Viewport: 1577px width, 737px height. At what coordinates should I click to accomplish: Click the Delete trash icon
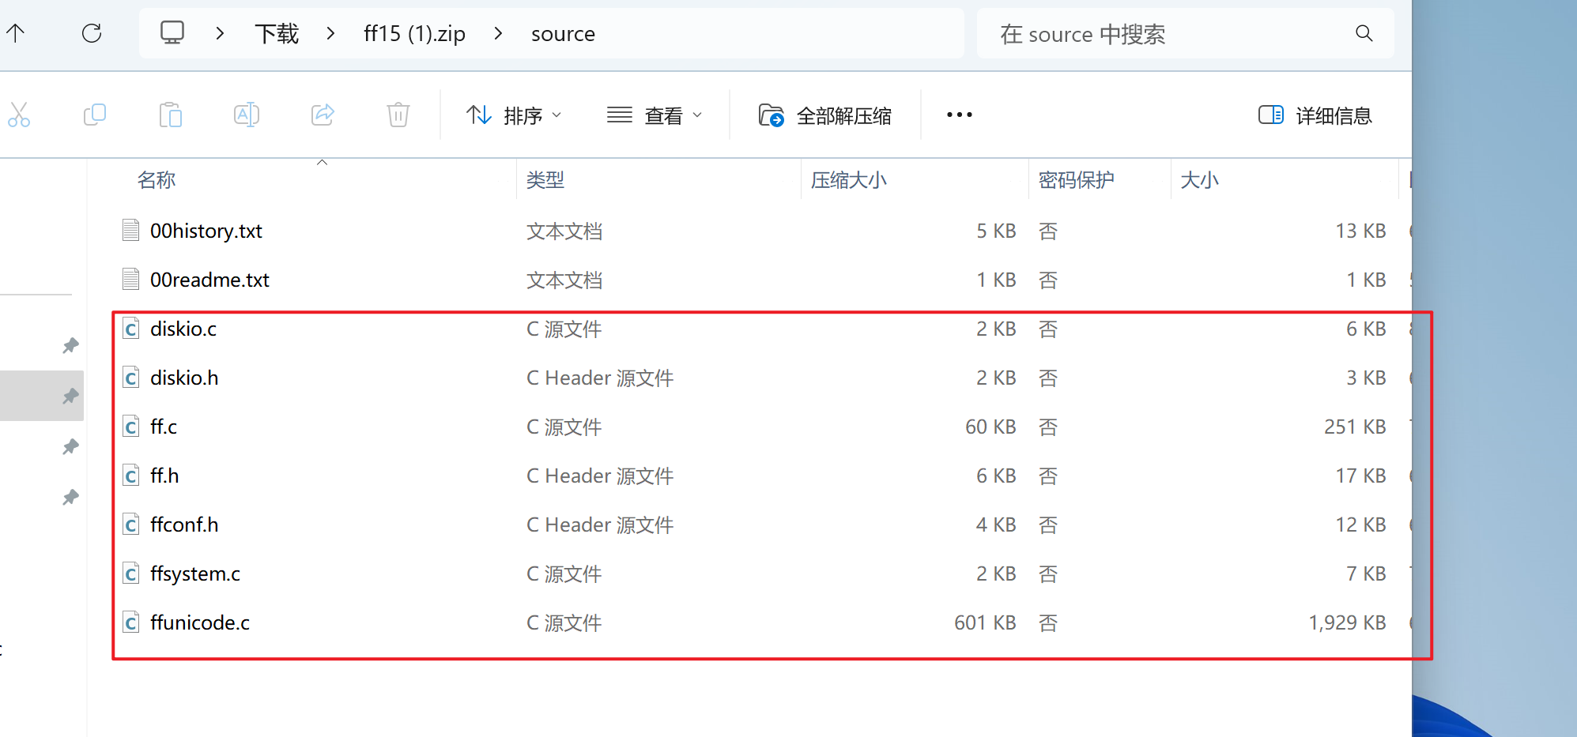pyautogui.click(x=398, y=115)
